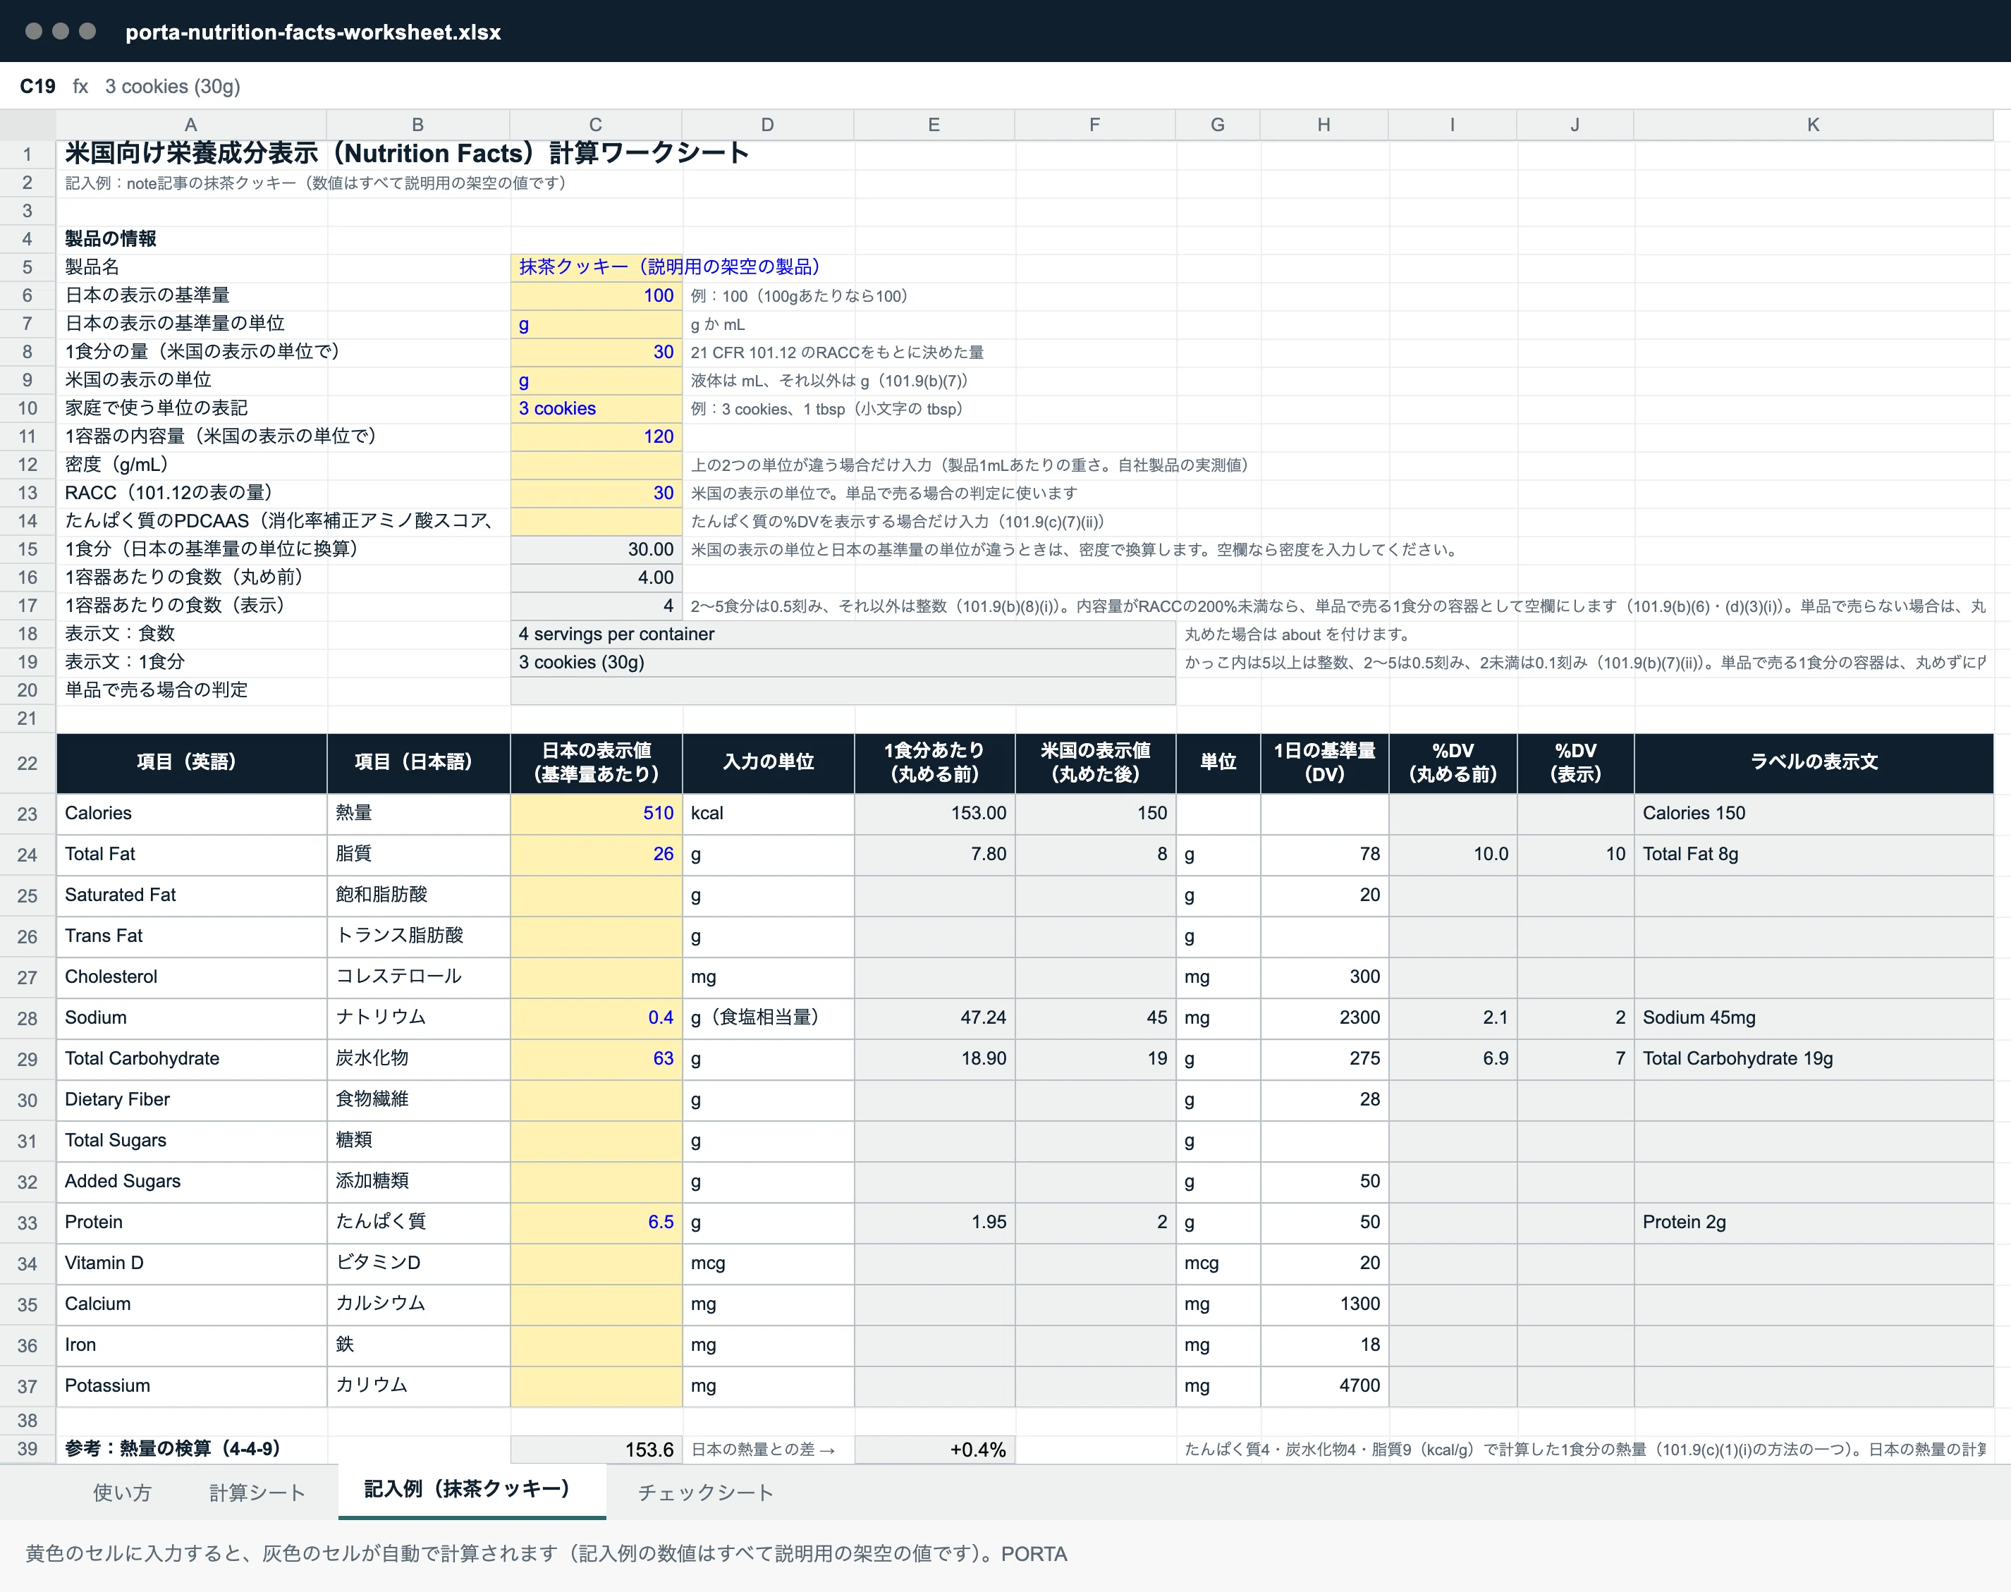Click the 'Total Fat 8g' label cell
2011x1592 pixels.
[1814, 854]
